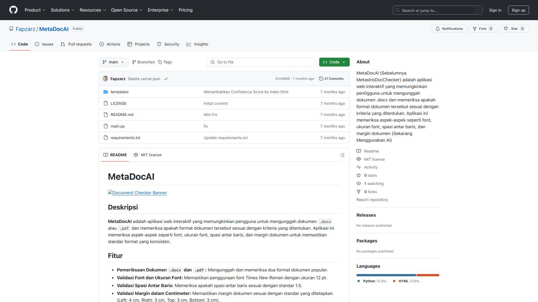Open the Mini Fix commit message
538x302 pixels.
210,114
